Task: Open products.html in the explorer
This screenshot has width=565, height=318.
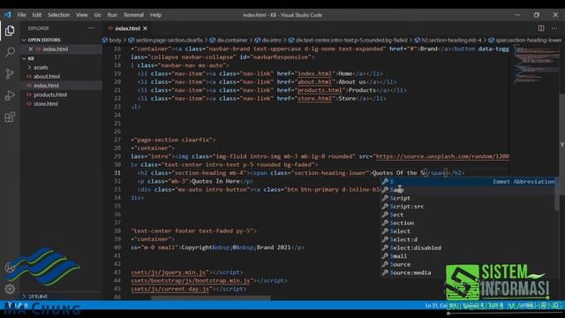Action: tap(50, 95)
